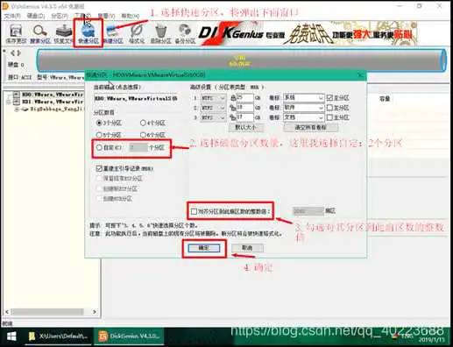Confirm the dialog with the 确定 button

click(x=204, y=248)
